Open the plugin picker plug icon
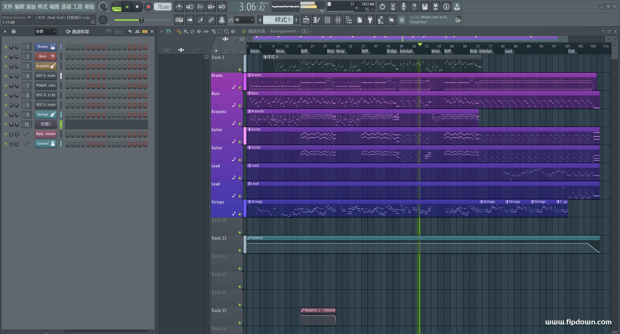The image size is (620, 334). click(370, 20)
